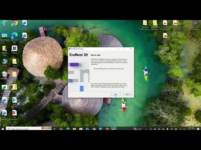
Task: Click the taskbar search box
Action: pyautogui.click(x=29, y=129)
